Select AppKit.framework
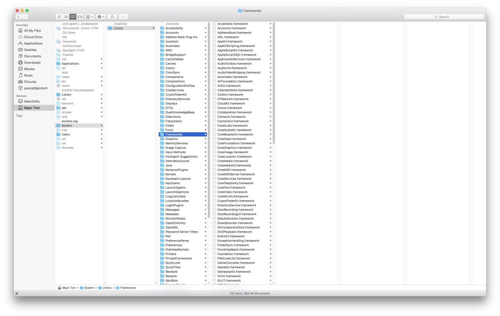Viewport: 500px width, 316px height. point(241,41)
